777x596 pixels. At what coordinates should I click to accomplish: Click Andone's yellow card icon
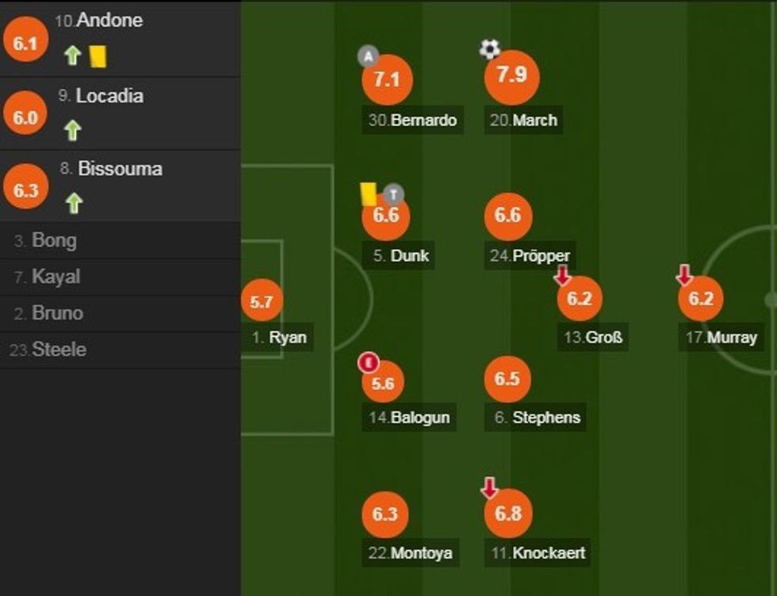98,55
